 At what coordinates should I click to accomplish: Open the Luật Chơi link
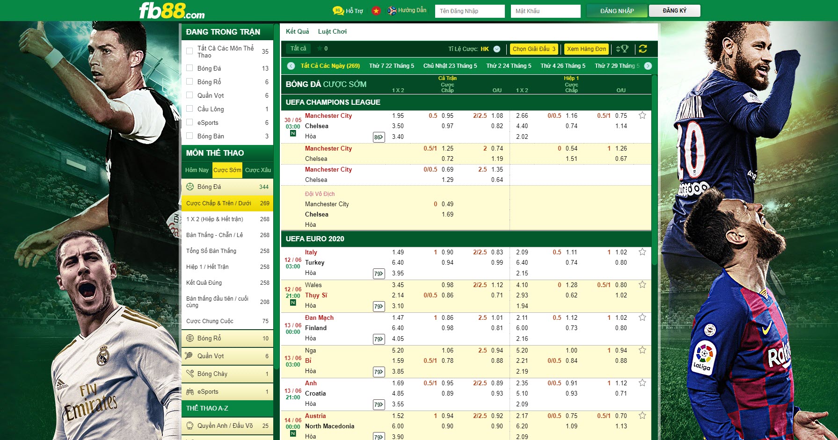point(332,31)
